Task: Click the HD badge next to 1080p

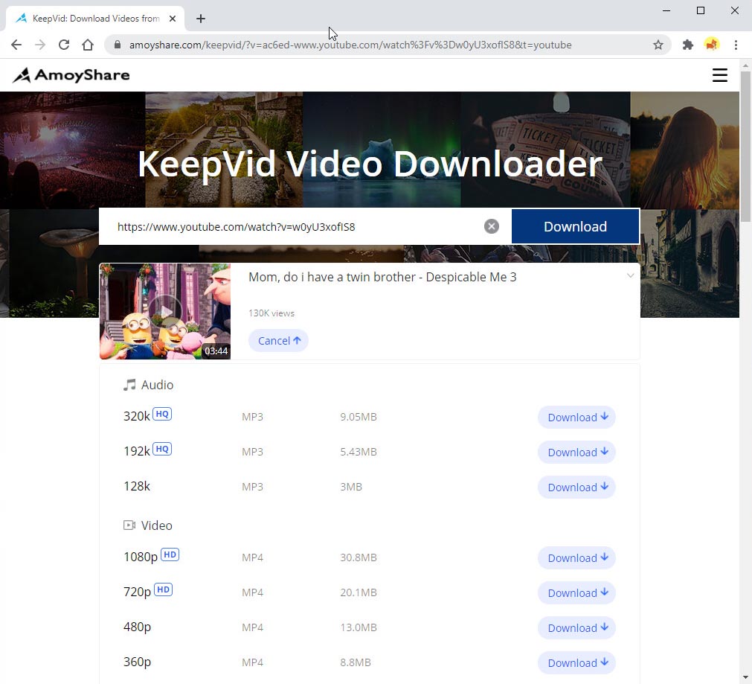Action: pos(170,554)
